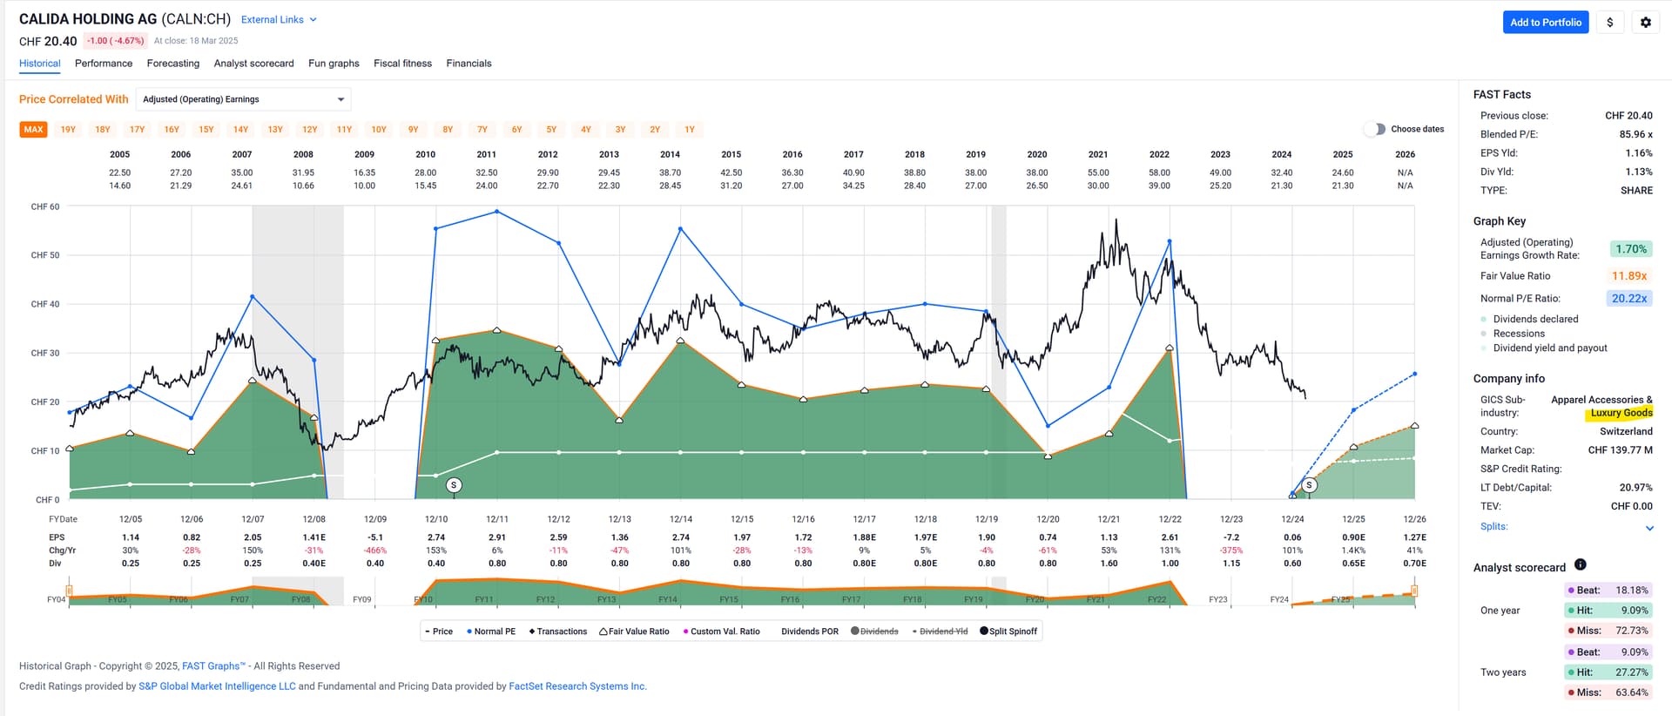The width and height of the screenshot is (1672, 716).
Task: Expand the Splits section chevron
Action: coord(1649,528)
